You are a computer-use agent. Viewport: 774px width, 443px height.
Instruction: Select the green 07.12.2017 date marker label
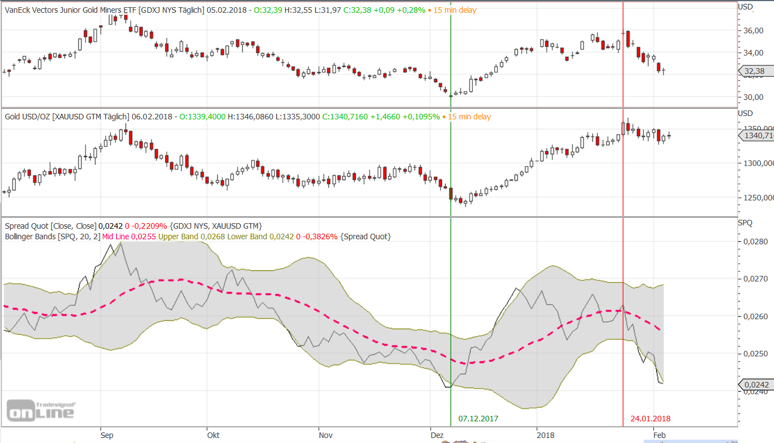coord(478,418)
